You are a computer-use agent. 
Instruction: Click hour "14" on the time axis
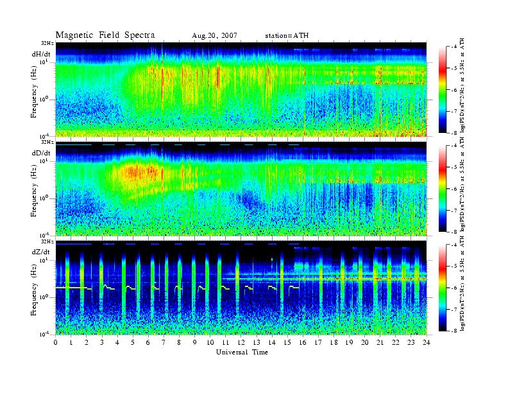272,342
